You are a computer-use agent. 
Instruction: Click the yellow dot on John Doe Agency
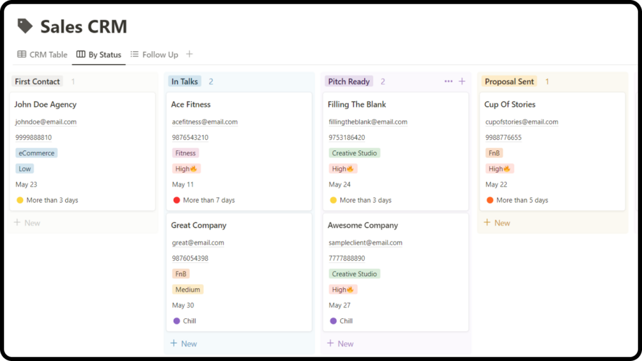[x=20, y=200]
